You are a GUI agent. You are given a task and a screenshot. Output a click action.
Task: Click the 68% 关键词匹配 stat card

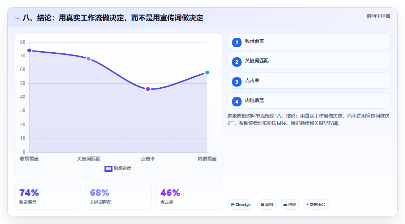(x=118, y=196)
